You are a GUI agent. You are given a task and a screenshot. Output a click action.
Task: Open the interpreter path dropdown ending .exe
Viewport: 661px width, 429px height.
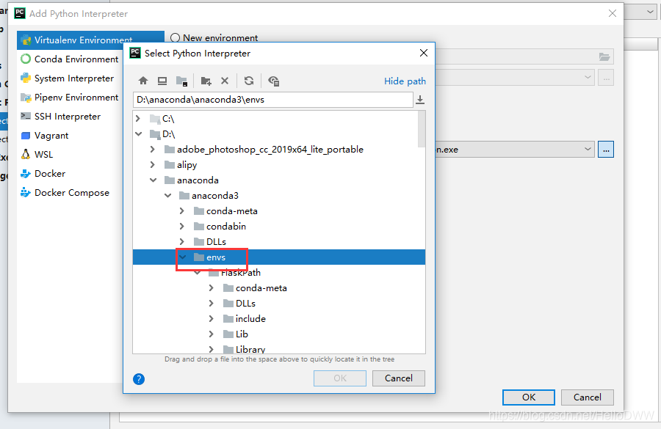(588, 150)
